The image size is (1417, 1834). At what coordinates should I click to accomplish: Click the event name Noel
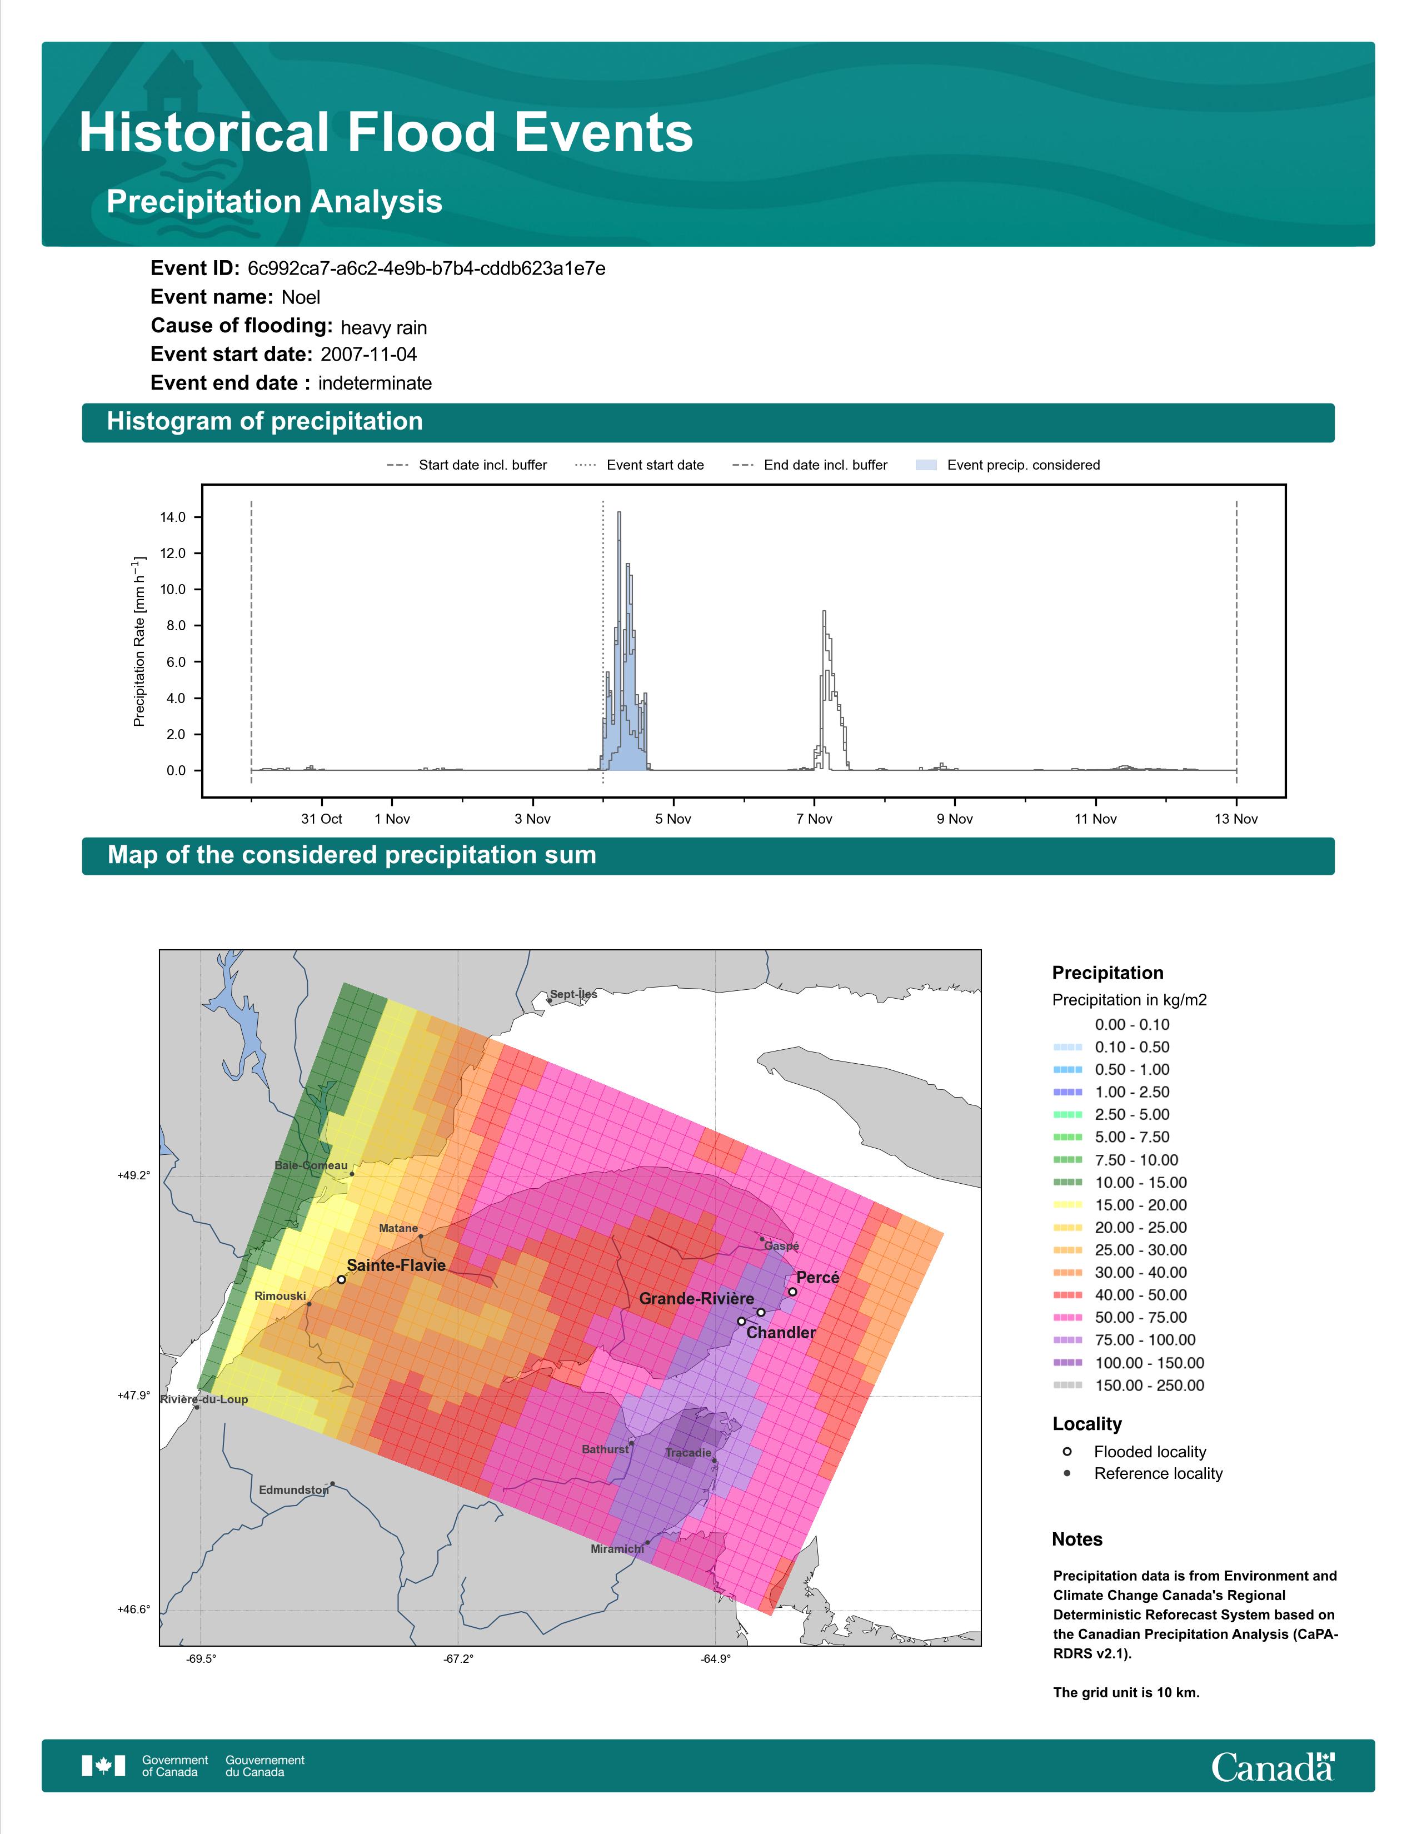[x=301, y=297]
